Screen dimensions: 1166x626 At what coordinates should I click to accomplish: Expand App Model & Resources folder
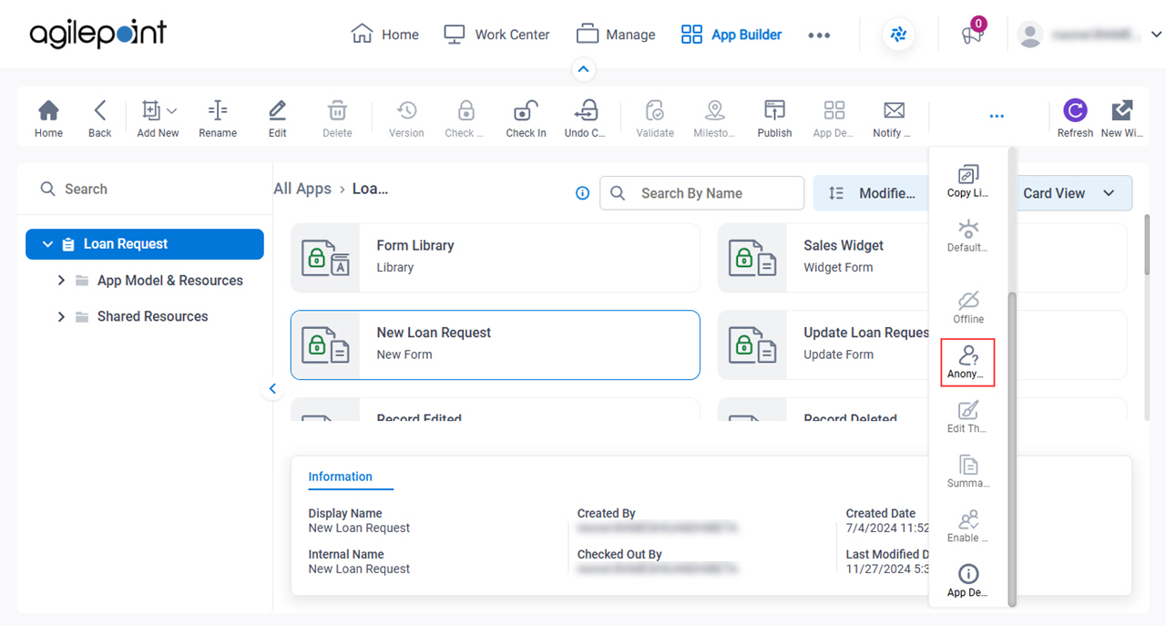point(61,281)
